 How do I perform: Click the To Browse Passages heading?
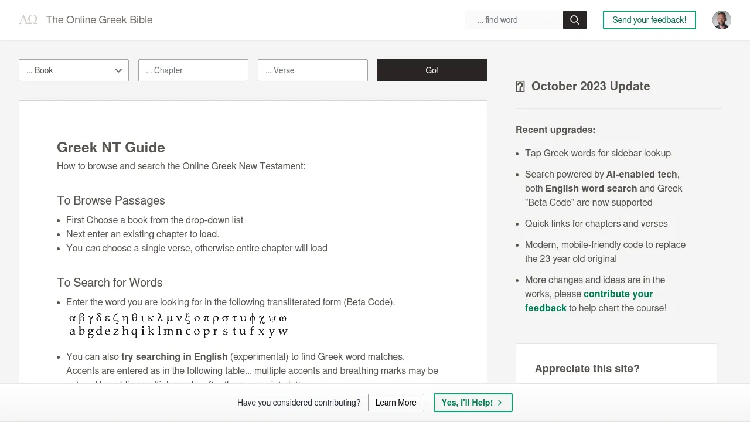pyautogui.click(x=111, y=200)
